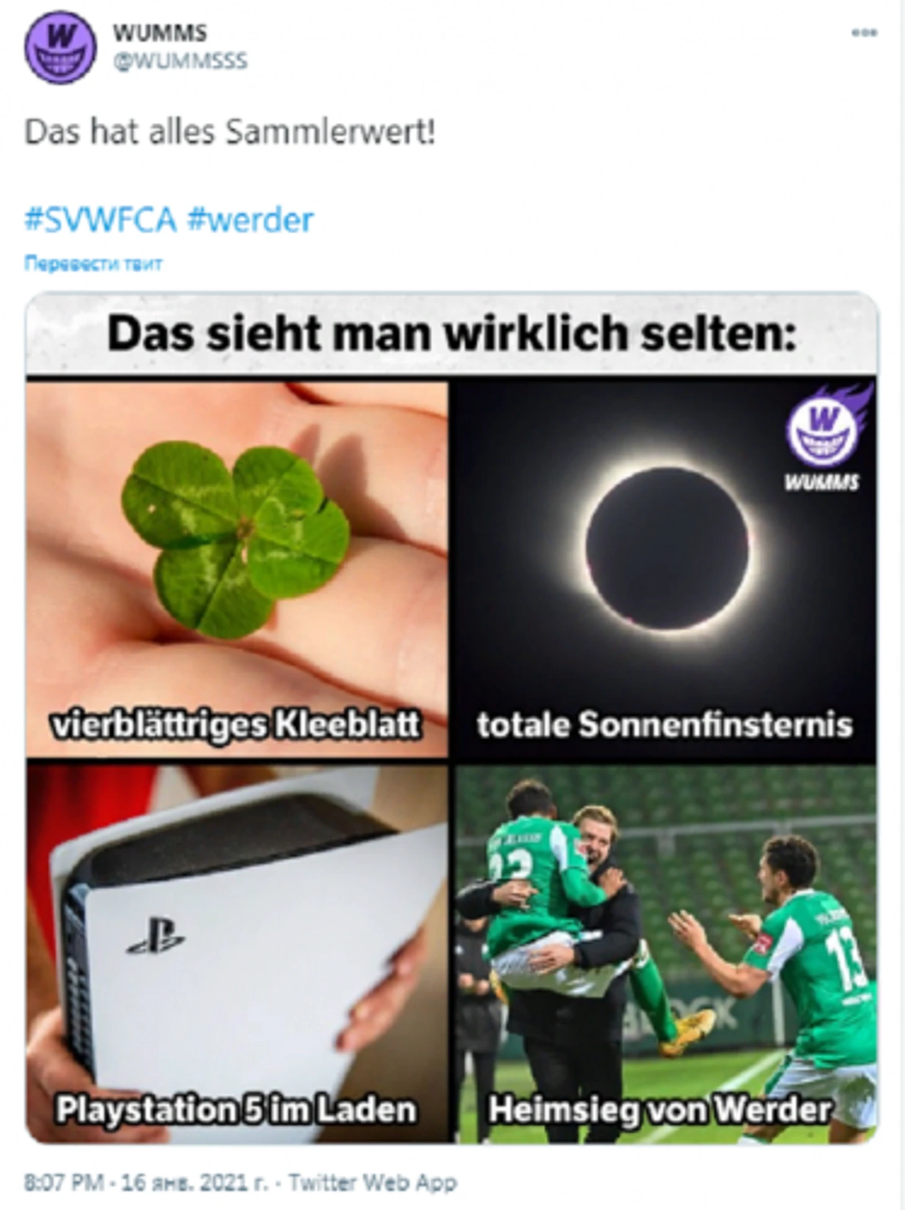
Task: Click the WUMMS purple profile avatar
Action: point(60,48)
